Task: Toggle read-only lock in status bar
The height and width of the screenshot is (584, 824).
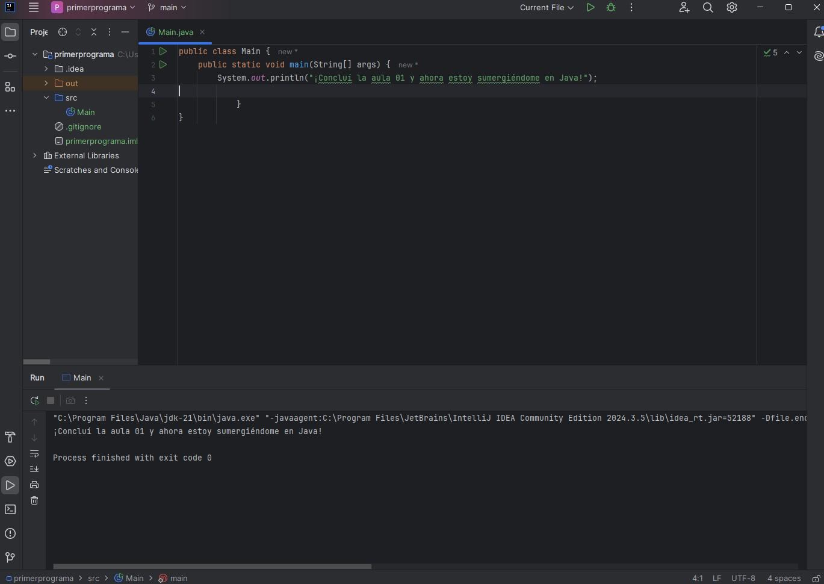Action: click(x=816, y=578)
